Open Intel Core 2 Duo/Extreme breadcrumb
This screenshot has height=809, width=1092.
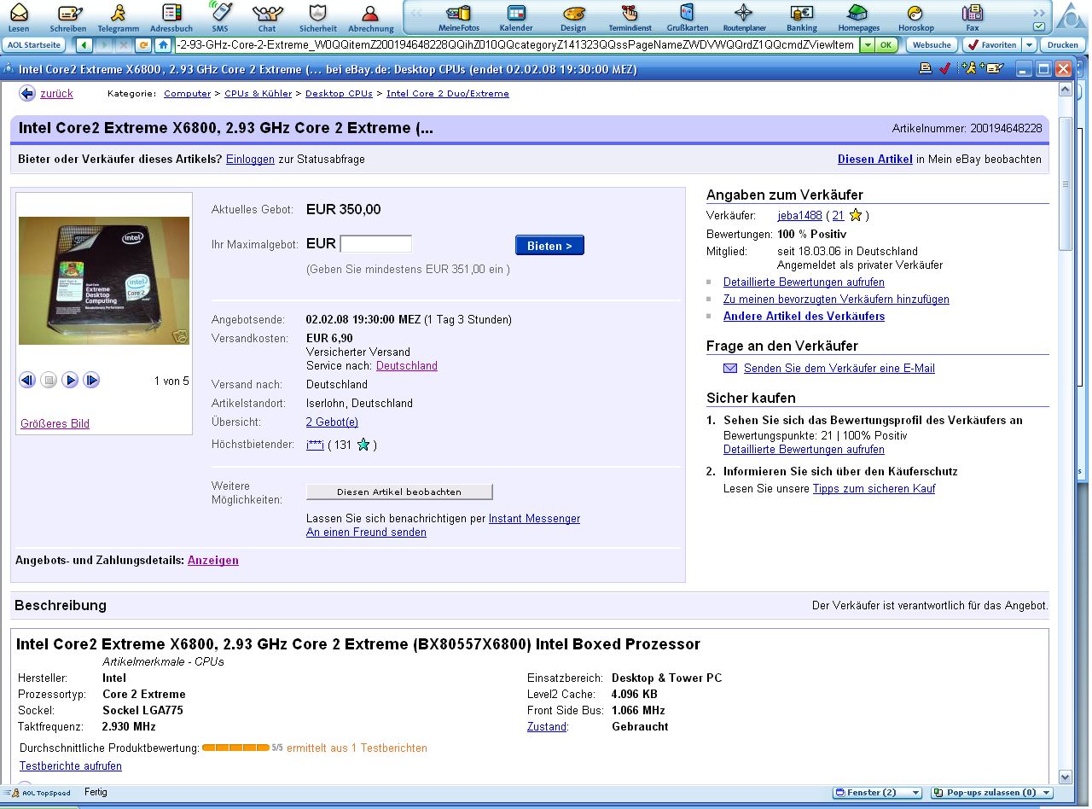pos(448,94)
